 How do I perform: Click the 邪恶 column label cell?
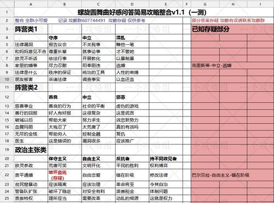click(132, 97)
